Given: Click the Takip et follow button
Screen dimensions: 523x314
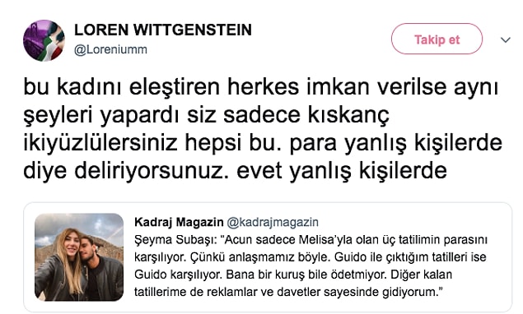Looking at the screenshot, I should [437, 39].
